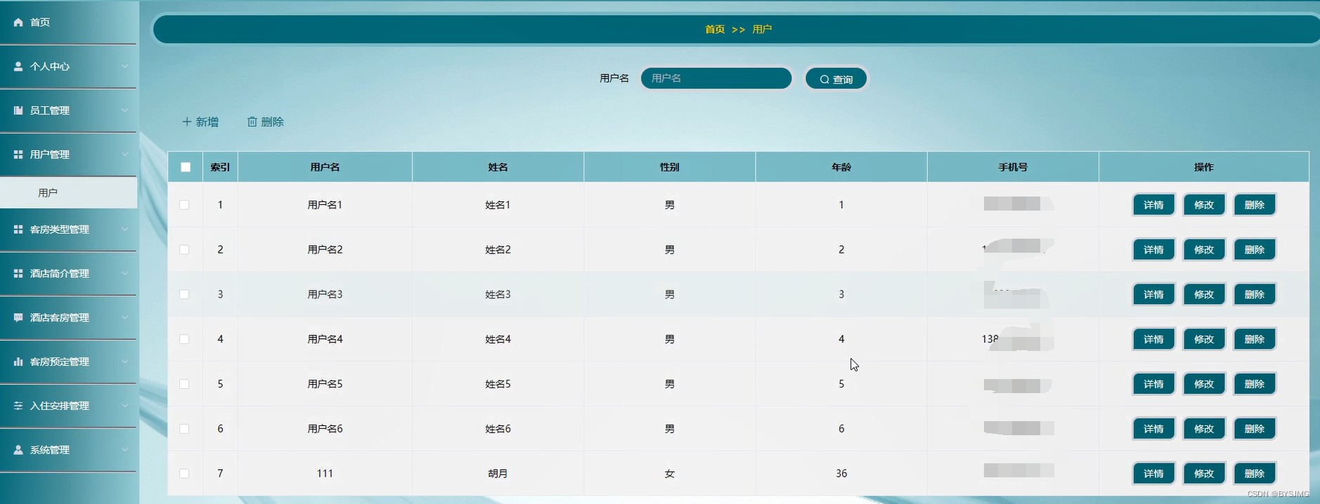
Task: Click the person icon of 个人中心
Action: (18, 66)
